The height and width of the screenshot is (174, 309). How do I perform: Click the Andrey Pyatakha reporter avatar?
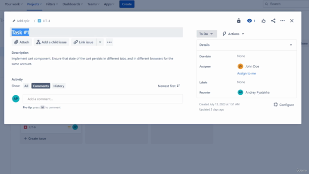(x=240, y=92)
